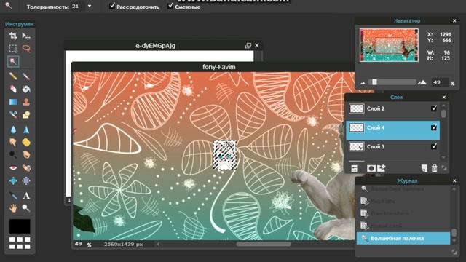
Task: Select the Color Picker eyedropper tool
Action: coord(13,196)
